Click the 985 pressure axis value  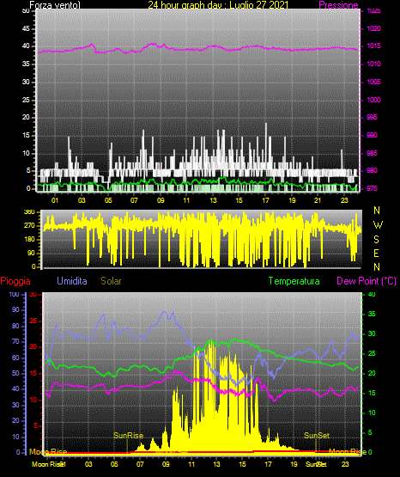click(372, 153)
